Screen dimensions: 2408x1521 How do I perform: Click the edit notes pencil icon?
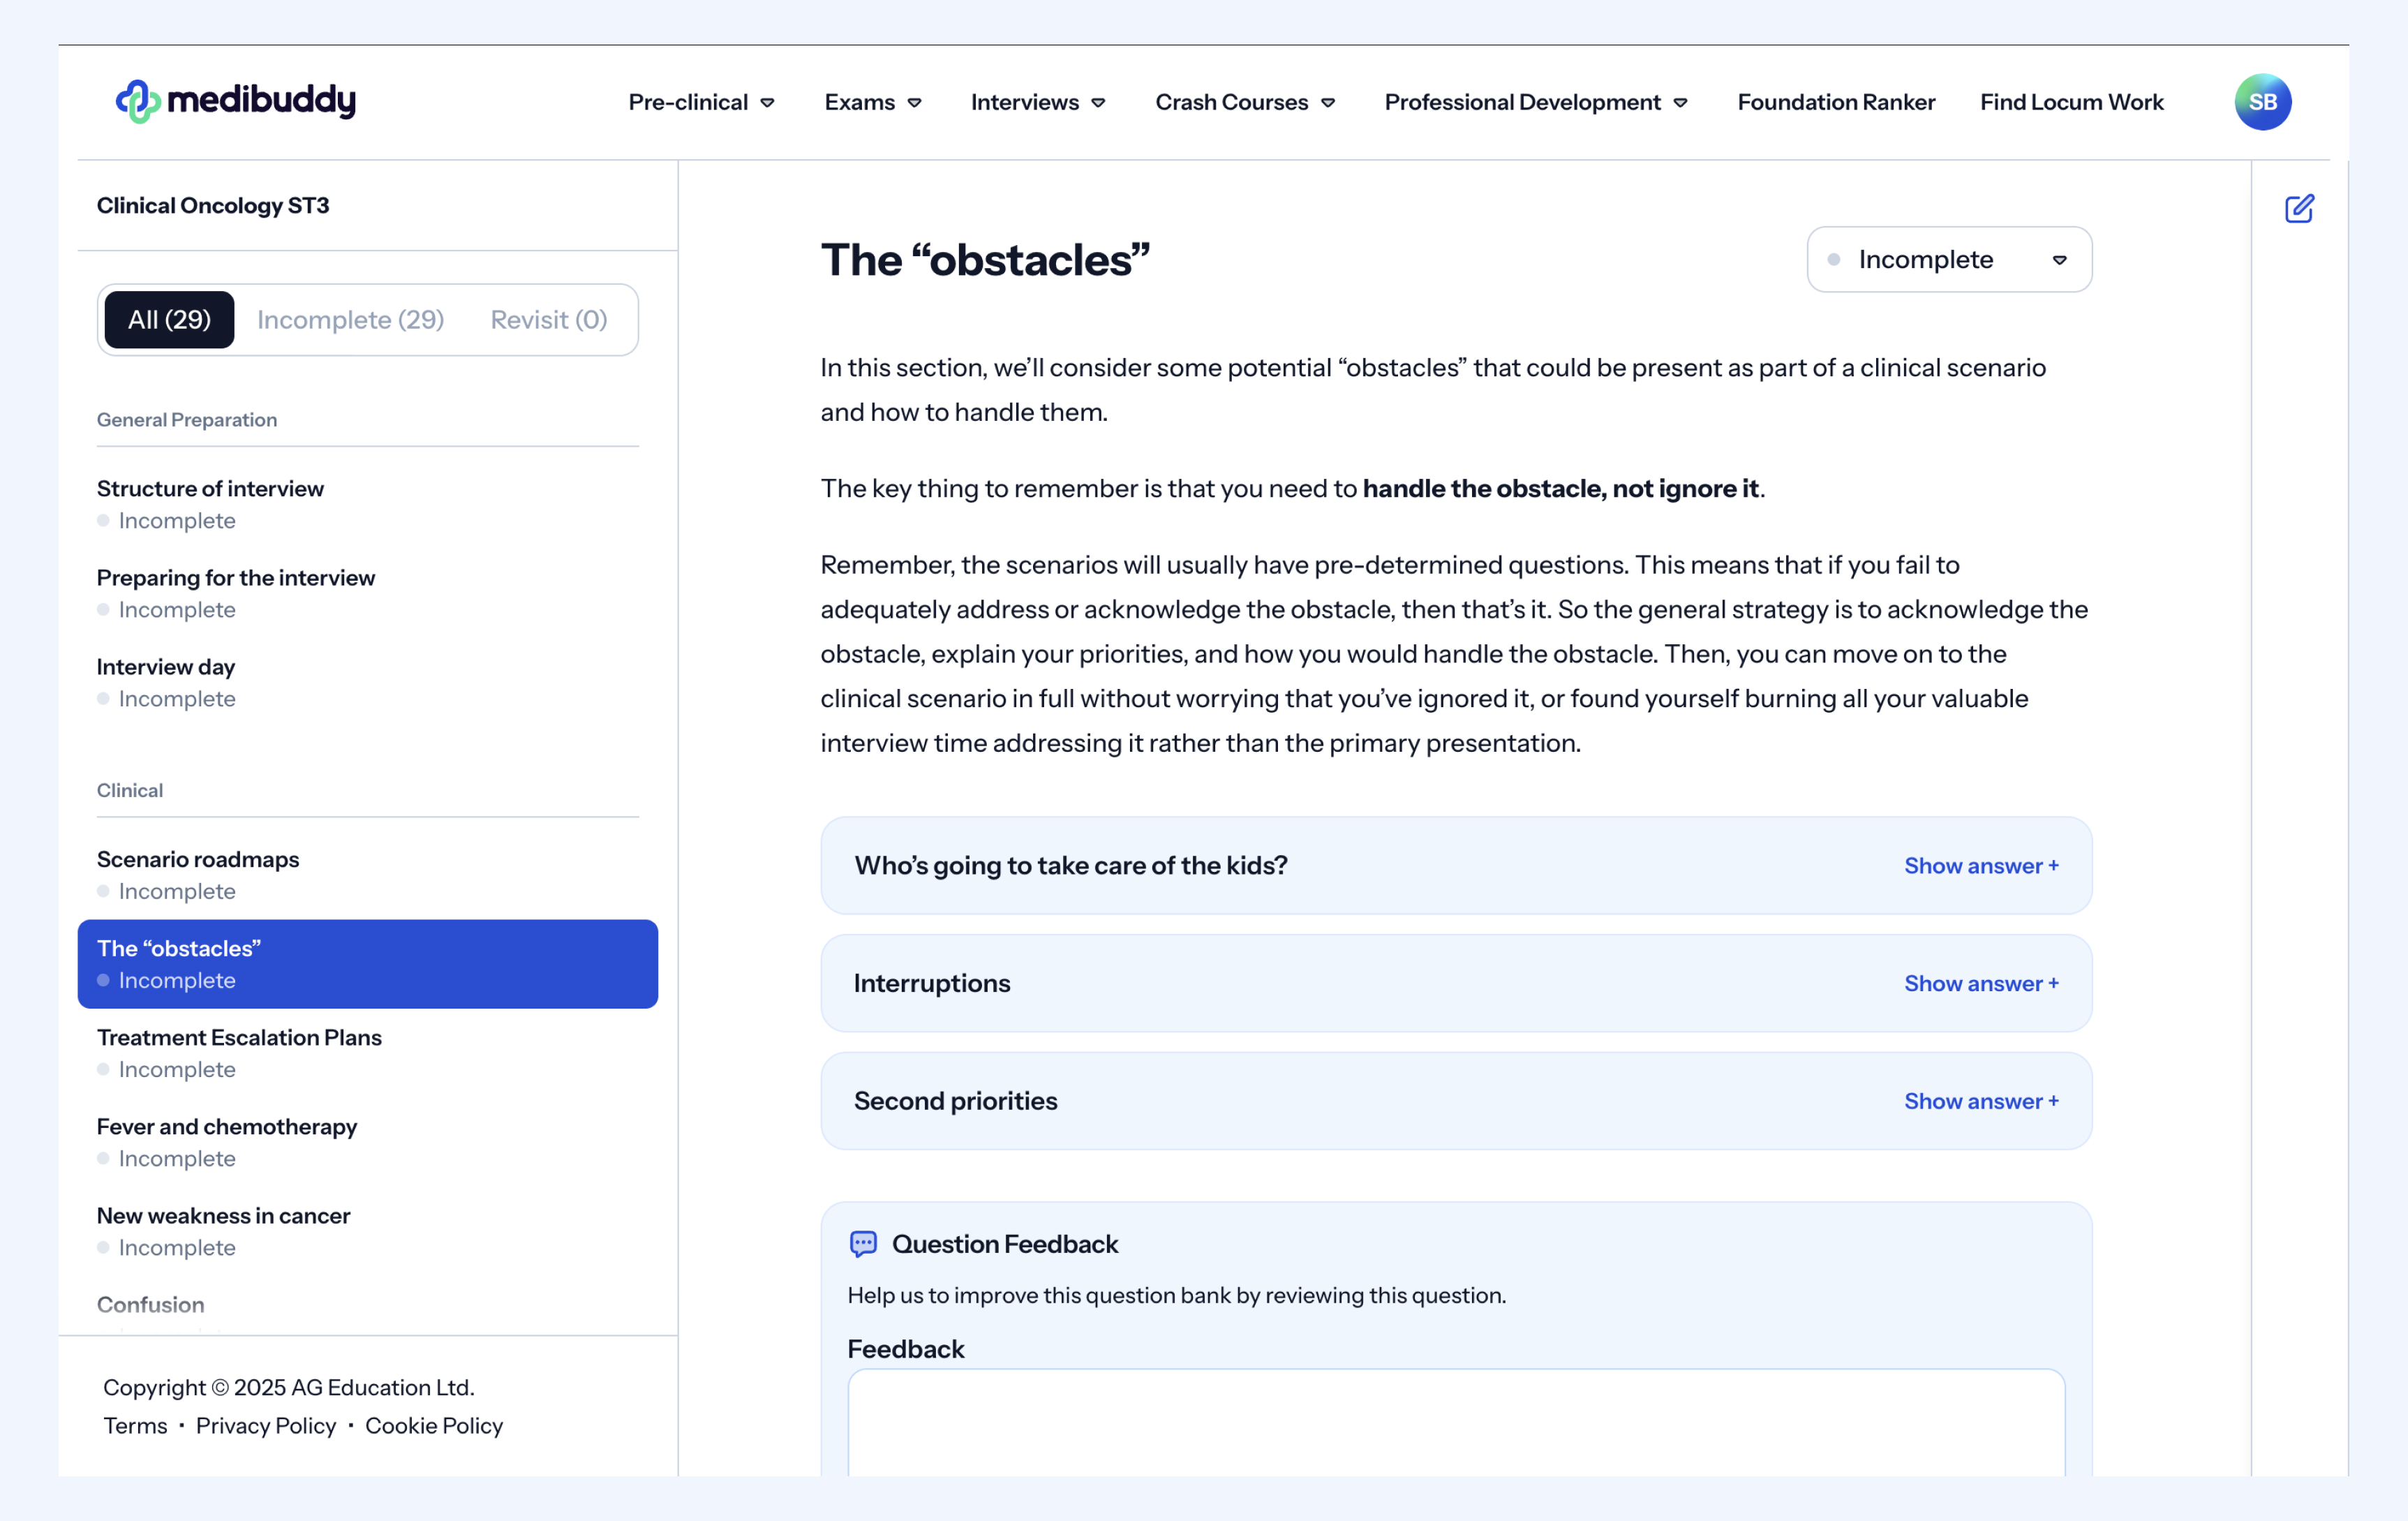tap(2299, 208)
